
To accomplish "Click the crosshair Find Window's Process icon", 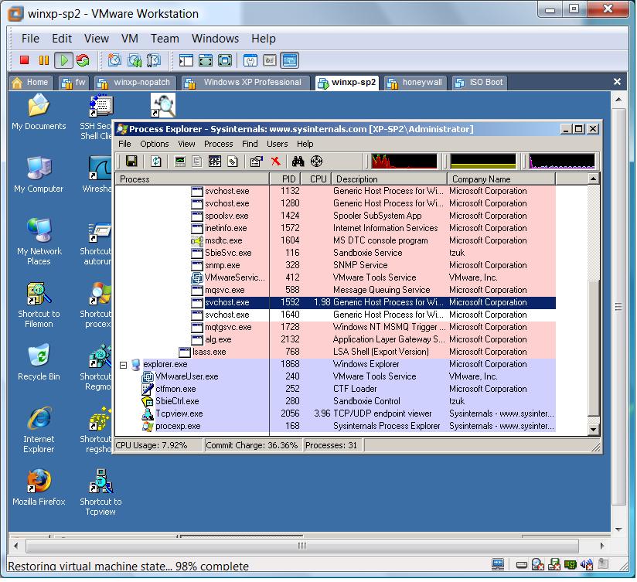I will click(x=316, y=162).
